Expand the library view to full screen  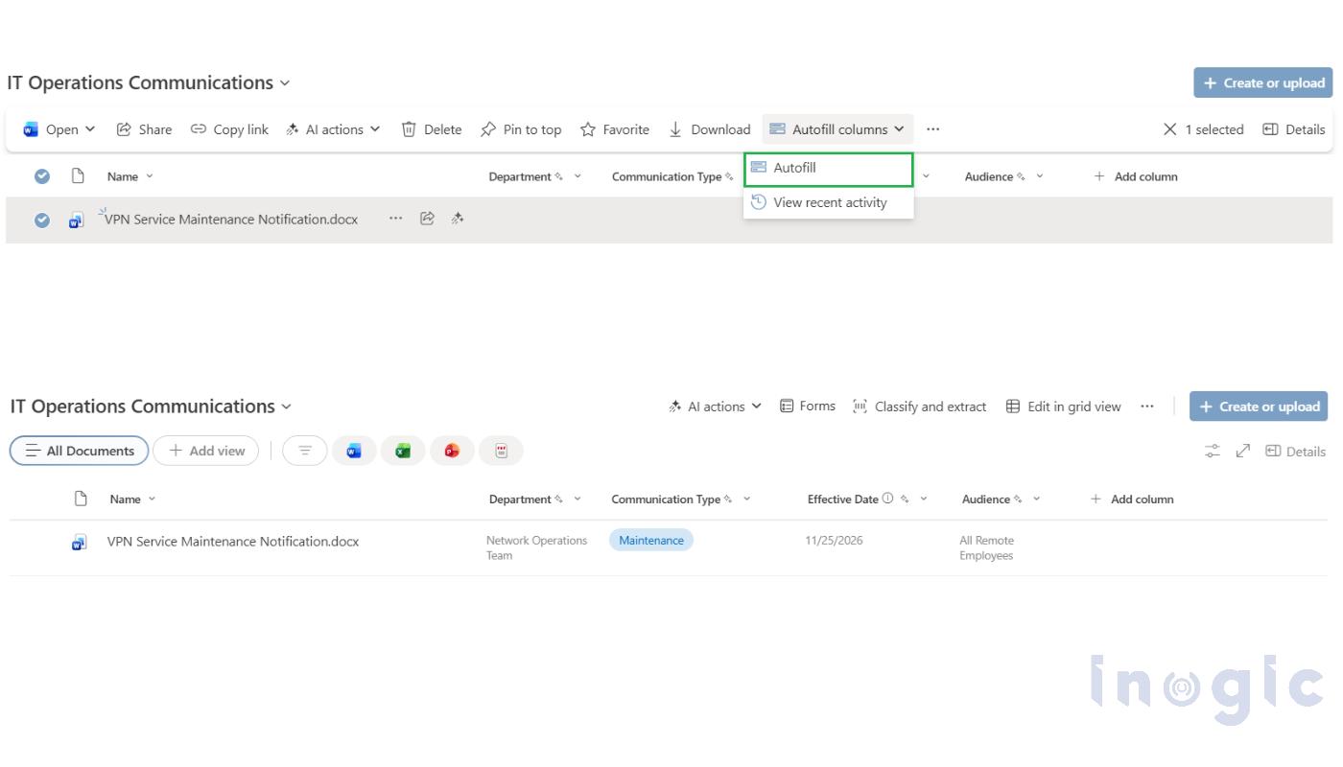coord(1241,451)
